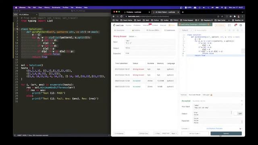Click the Submit button

(x=226, y=133)
